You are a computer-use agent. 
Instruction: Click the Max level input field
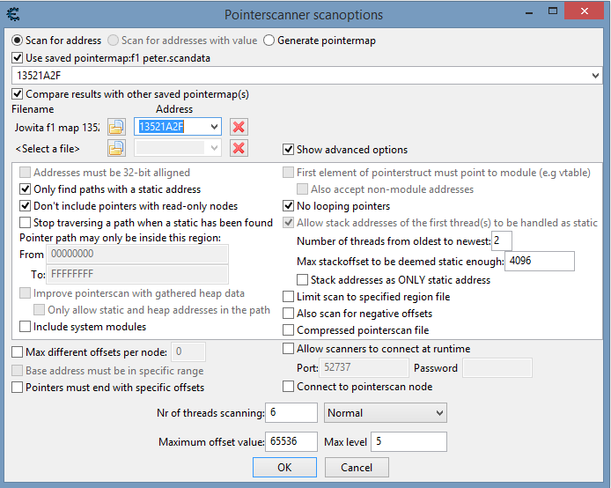pyautogui.click(x=409, y=441)
